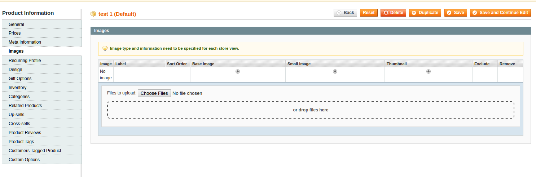
Task: Click the Reset button
Action: pyautogui.click(x=369, y=13)
